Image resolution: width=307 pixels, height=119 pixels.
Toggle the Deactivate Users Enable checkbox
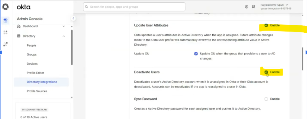(x=266, y=72)
